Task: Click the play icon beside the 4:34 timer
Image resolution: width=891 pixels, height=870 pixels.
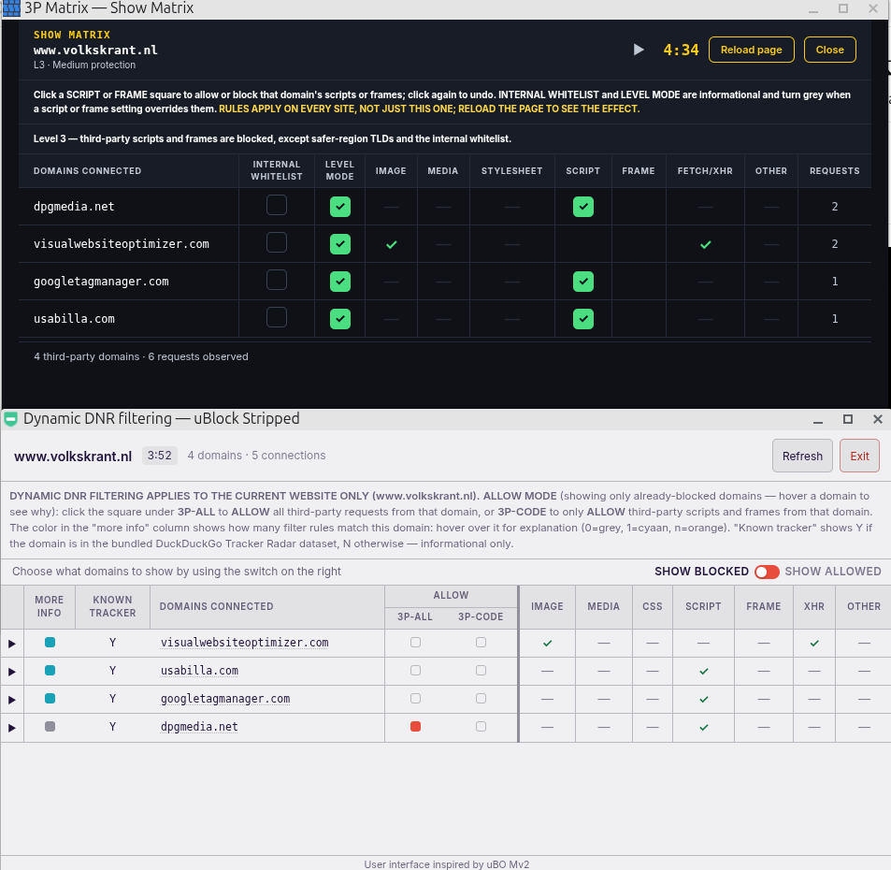Action: pyautogui.click(x=639, y=50)
